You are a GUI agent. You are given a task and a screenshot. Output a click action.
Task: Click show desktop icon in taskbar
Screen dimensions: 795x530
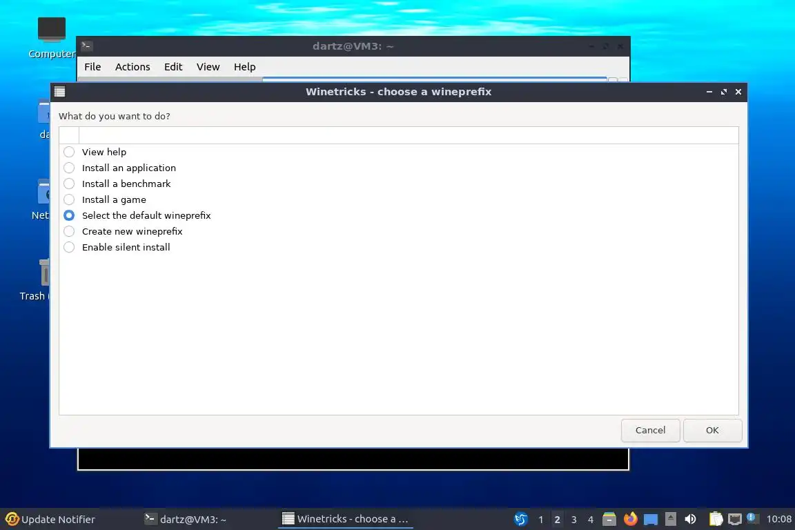651,520
